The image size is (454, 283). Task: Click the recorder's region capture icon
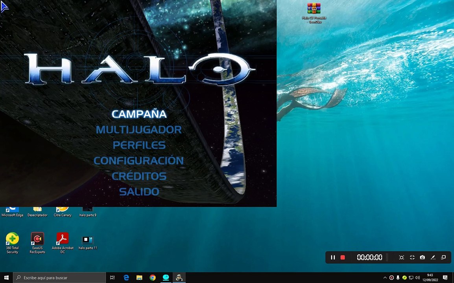click(402, 257)
